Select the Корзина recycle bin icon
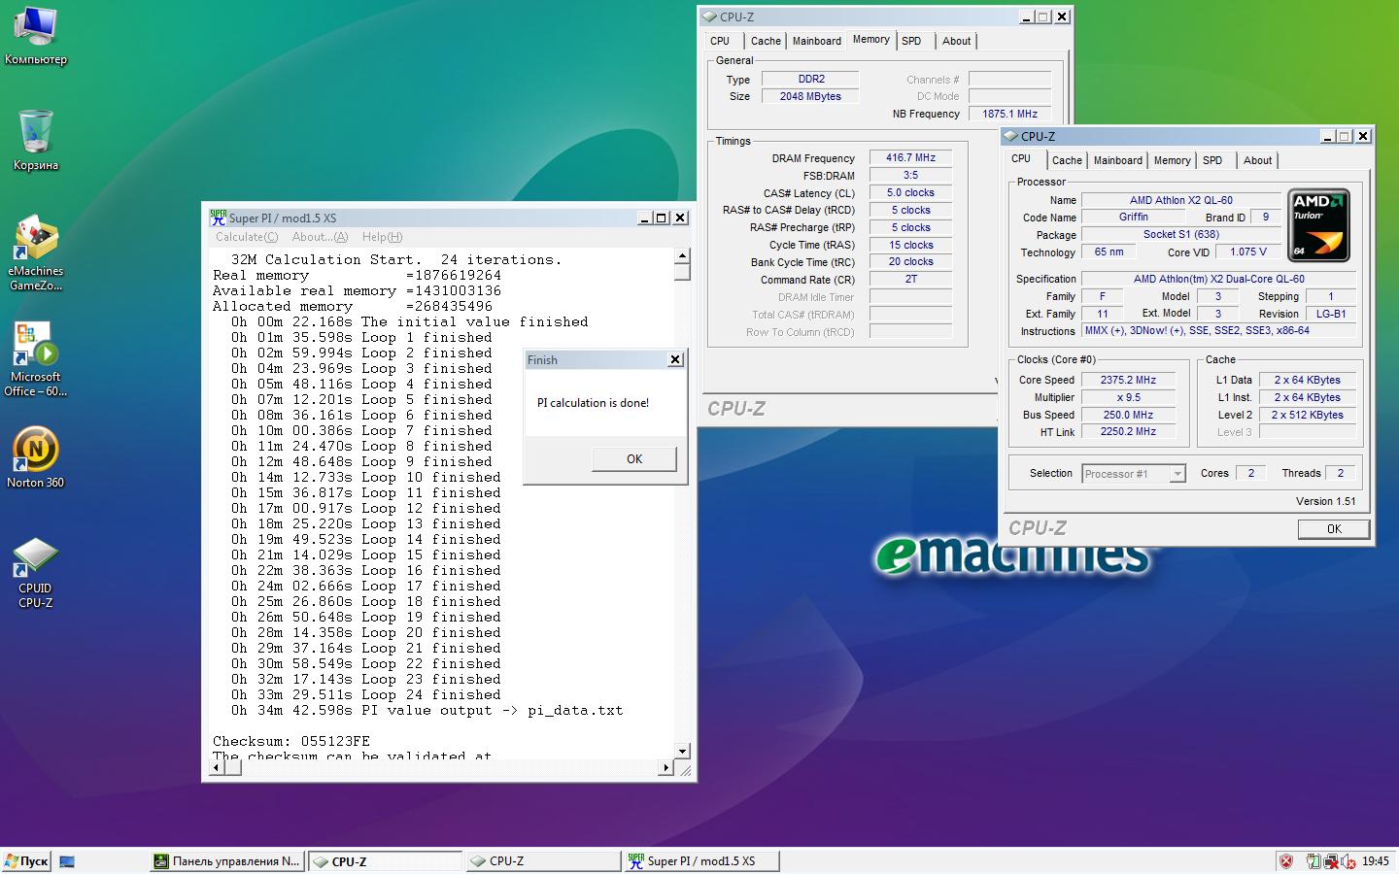This screenshot has width=1399, height=874. [36, 141]
